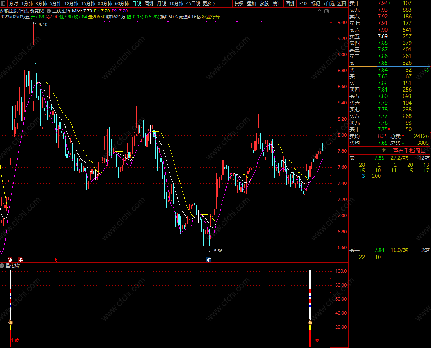Switch to the 1分钟 chart tab
The image size is (431, 348).
click(27, 4)
